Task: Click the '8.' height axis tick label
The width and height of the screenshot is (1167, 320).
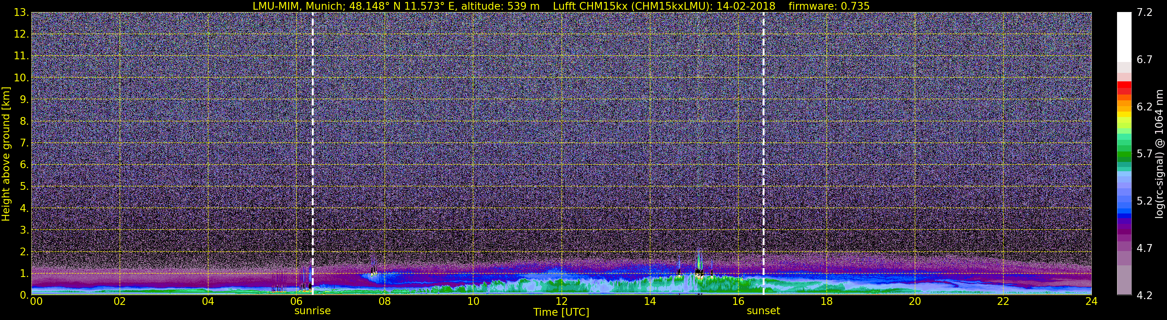Action: click(24, 121)
